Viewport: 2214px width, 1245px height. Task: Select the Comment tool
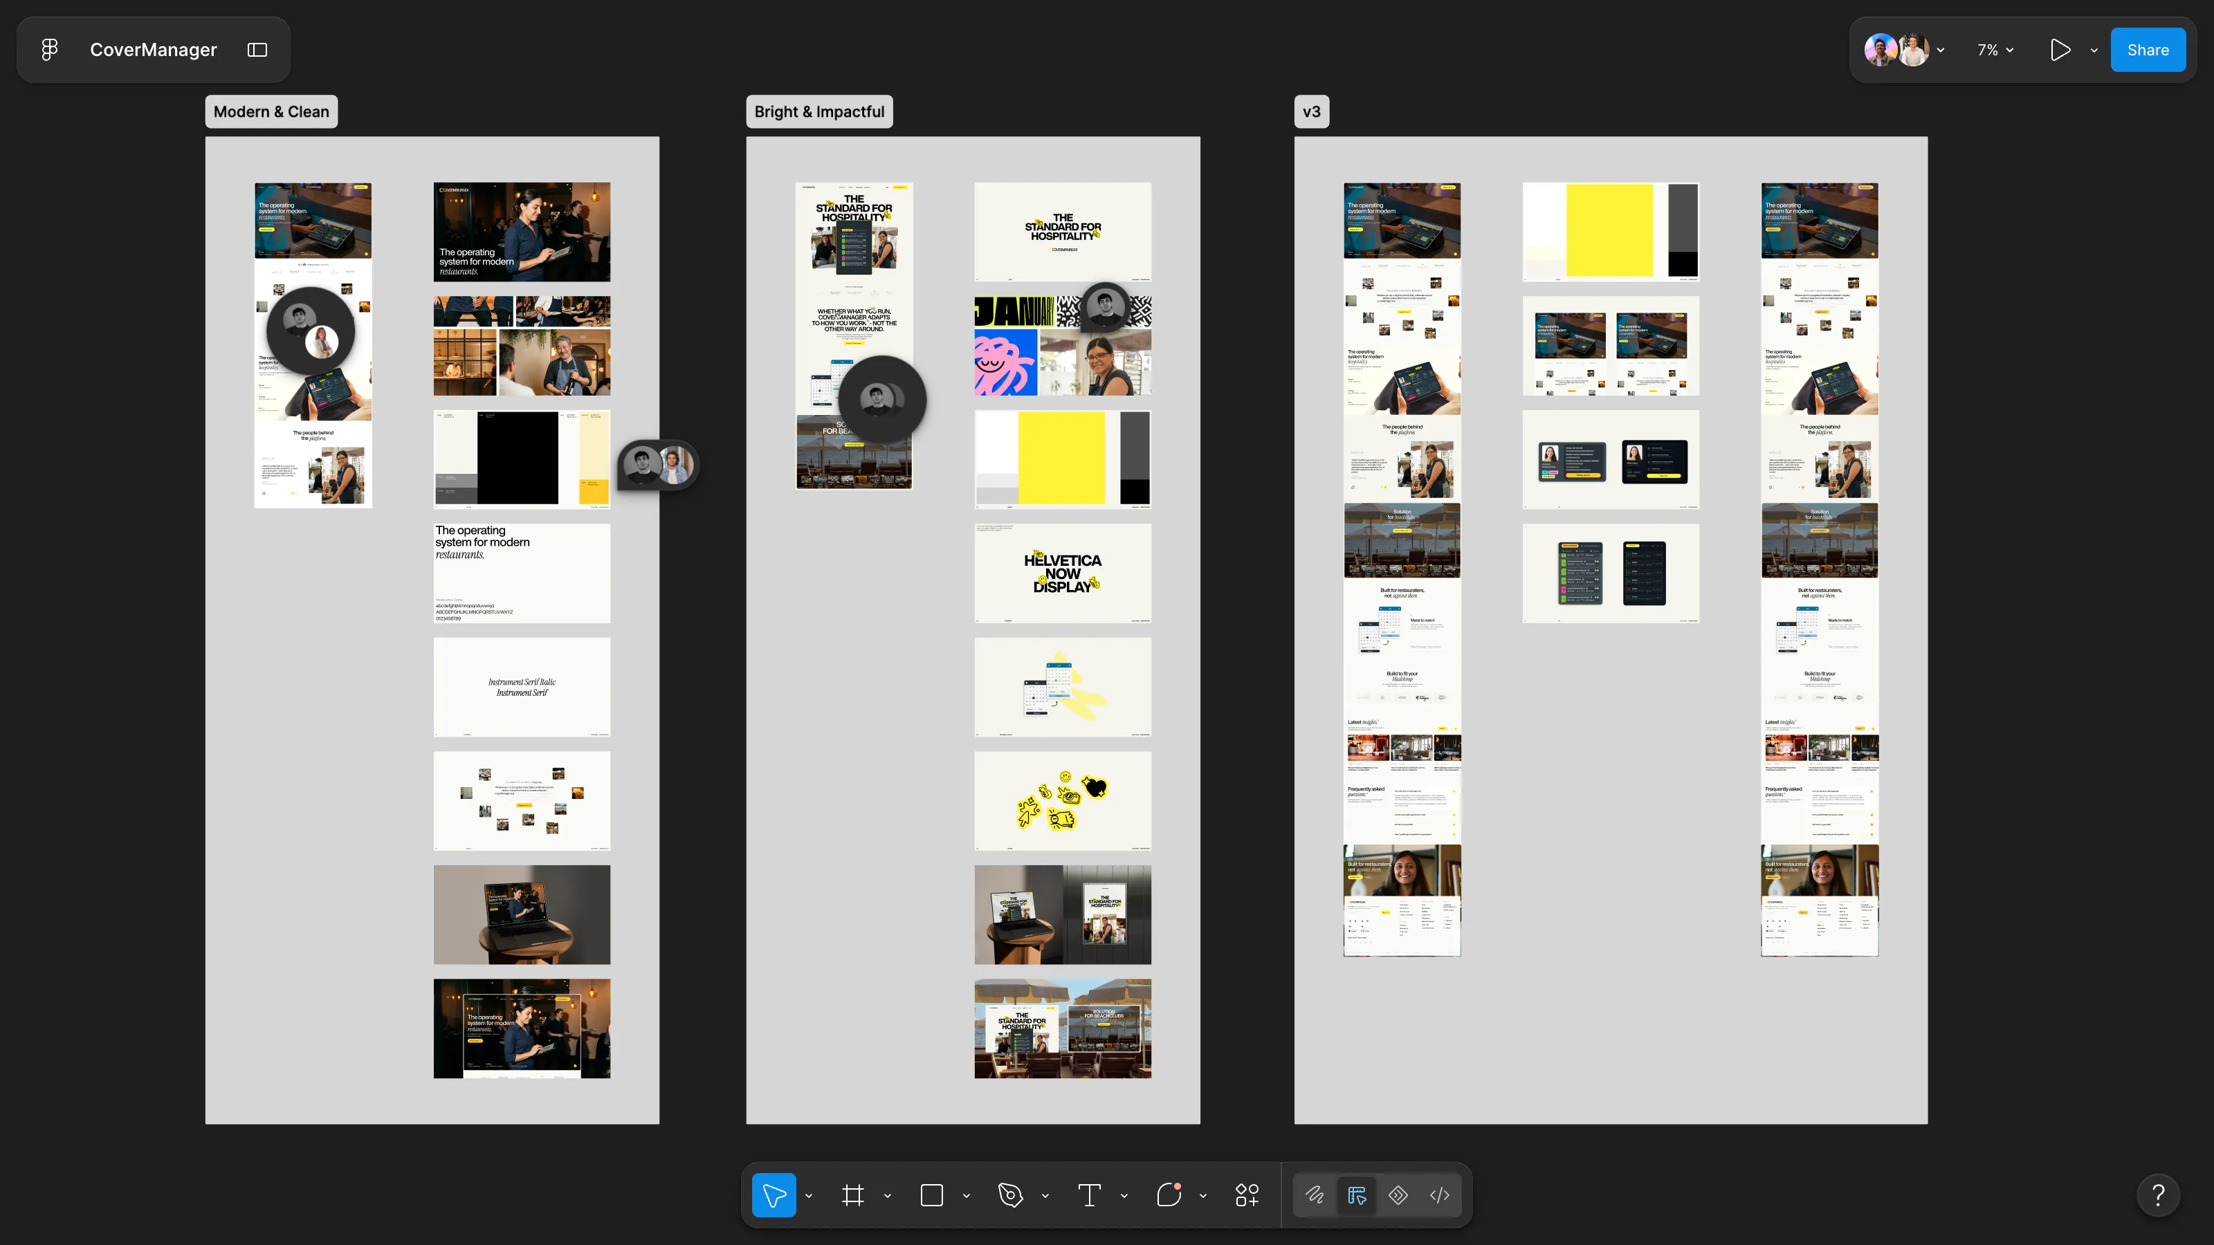pos(1169,1195)
